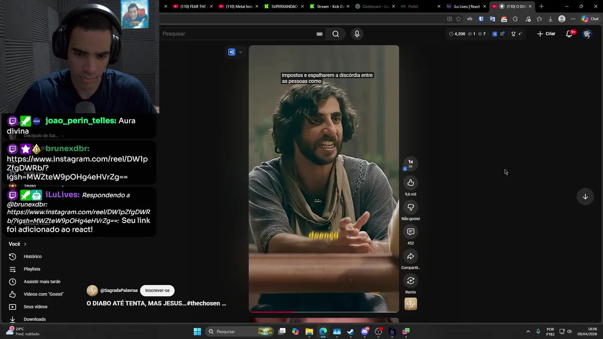
Task: Start voice search with microphone icon
Action: 357,34
